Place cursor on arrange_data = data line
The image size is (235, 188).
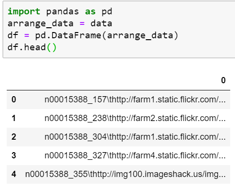(60, 23)
